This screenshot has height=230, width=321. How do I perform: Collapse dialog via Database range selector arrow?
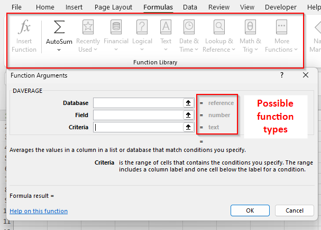(188, 103)
